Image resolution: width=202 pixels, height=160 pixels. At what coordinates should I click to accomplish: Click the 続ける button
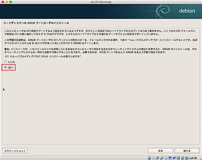click(x=187, y=151)
